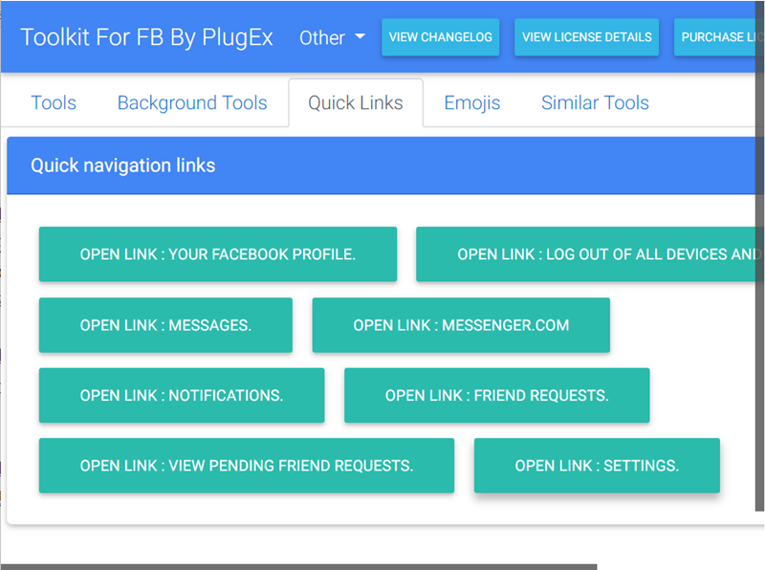
Task: Switch to the Tools tab
Action: point(54,103)
